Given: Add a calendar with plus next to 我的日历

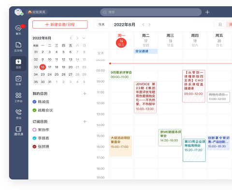Looking at the screenshot, I should 85,94.
